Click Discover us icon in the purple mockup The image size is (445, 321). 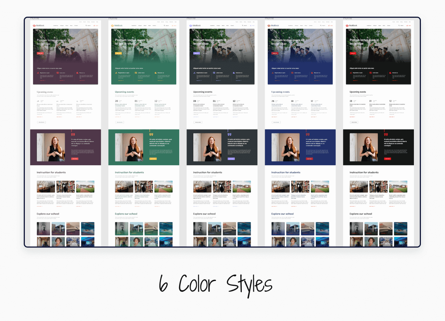(x=77, y=73)
